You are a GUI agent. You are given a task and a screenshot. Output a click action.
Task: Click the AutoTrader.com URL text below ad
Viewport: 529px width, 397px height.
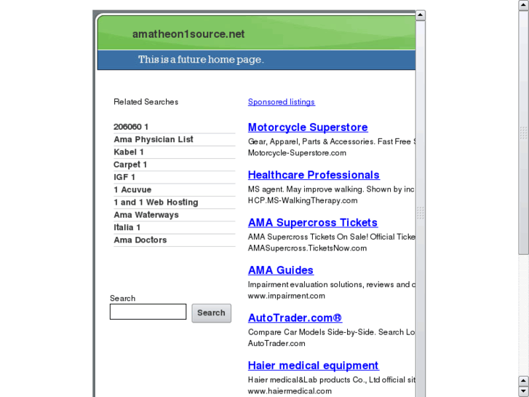277,343
